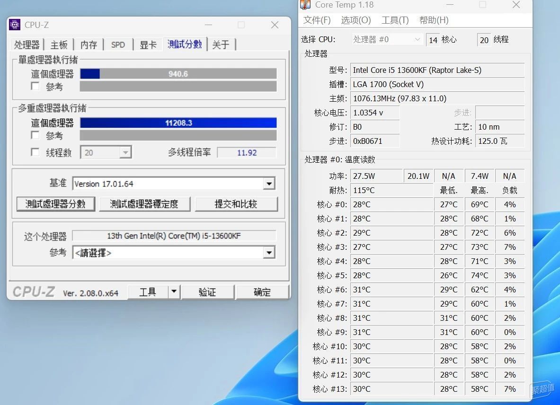Click the 核心 #2 maximum temperature 72°C
Image resolution: width=560 pixels, height=405 pixels.
(x=480, y=233)
